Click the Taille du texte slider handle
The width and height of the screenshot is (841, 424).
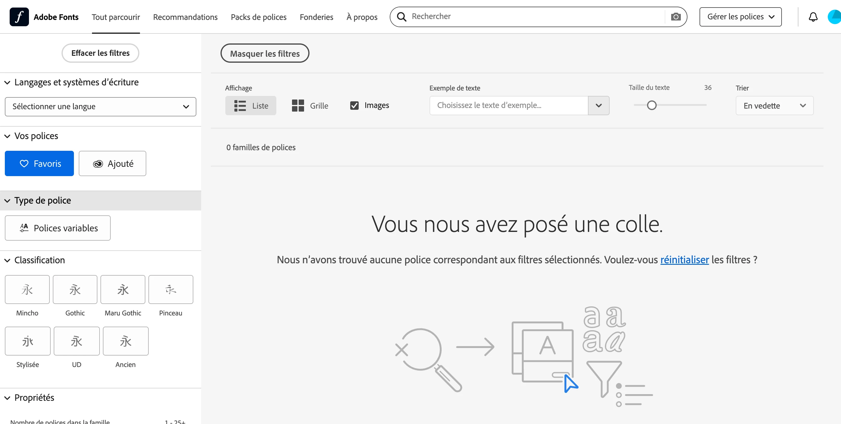coord(651,106)
